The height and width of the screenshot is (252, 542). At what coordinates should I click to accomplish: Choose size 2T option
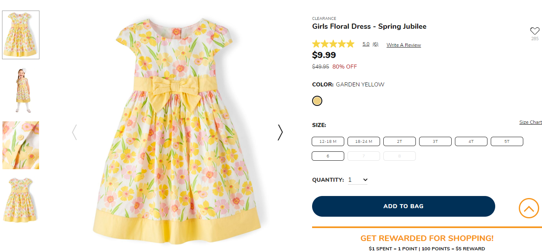tap(399, 142)
